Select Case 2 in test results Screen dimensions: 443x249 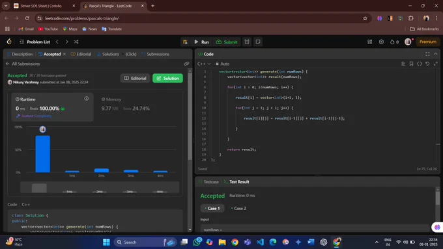coord(238,209)
